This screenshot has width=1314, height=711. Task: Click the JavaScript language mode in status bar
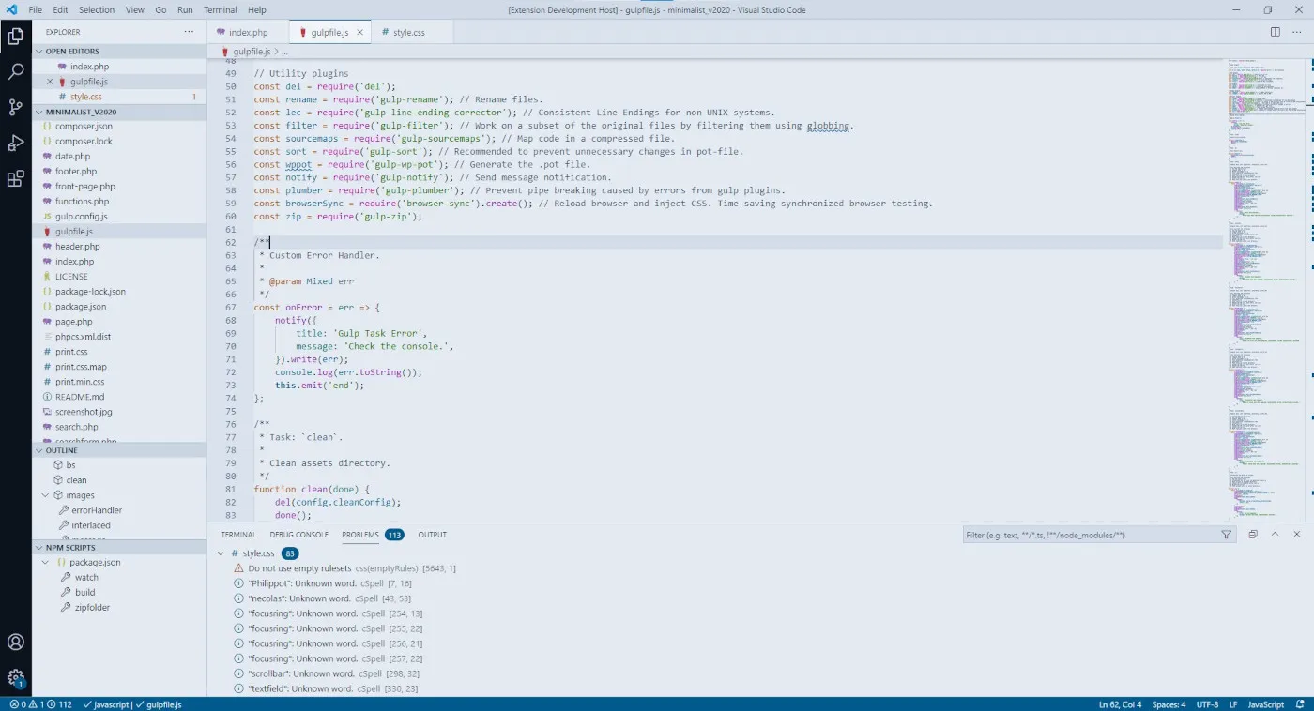coord(1265,704)
